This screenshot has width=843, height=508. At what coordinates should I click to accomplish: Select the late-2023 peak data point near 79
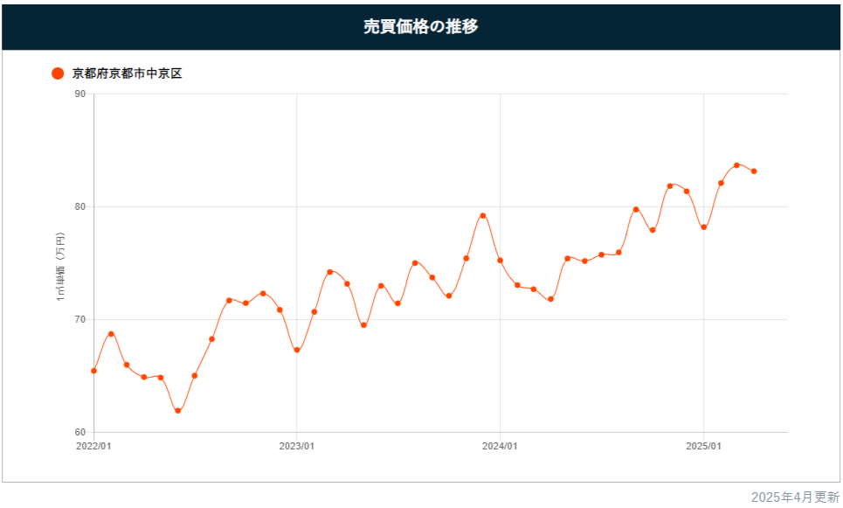click(x=483, y=216)
